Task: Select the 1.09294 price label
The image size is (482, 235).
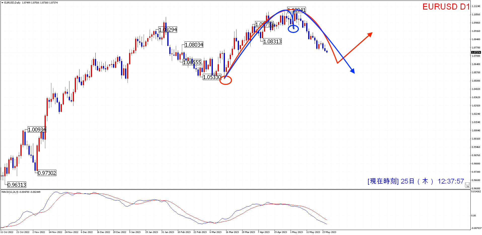Action: (x=168, y=30)
